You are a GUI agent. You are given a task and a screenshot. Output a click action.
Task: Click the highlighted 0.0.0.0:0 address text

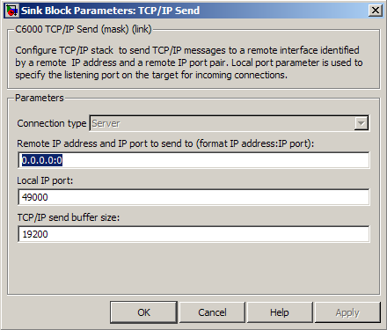(42, 160)
